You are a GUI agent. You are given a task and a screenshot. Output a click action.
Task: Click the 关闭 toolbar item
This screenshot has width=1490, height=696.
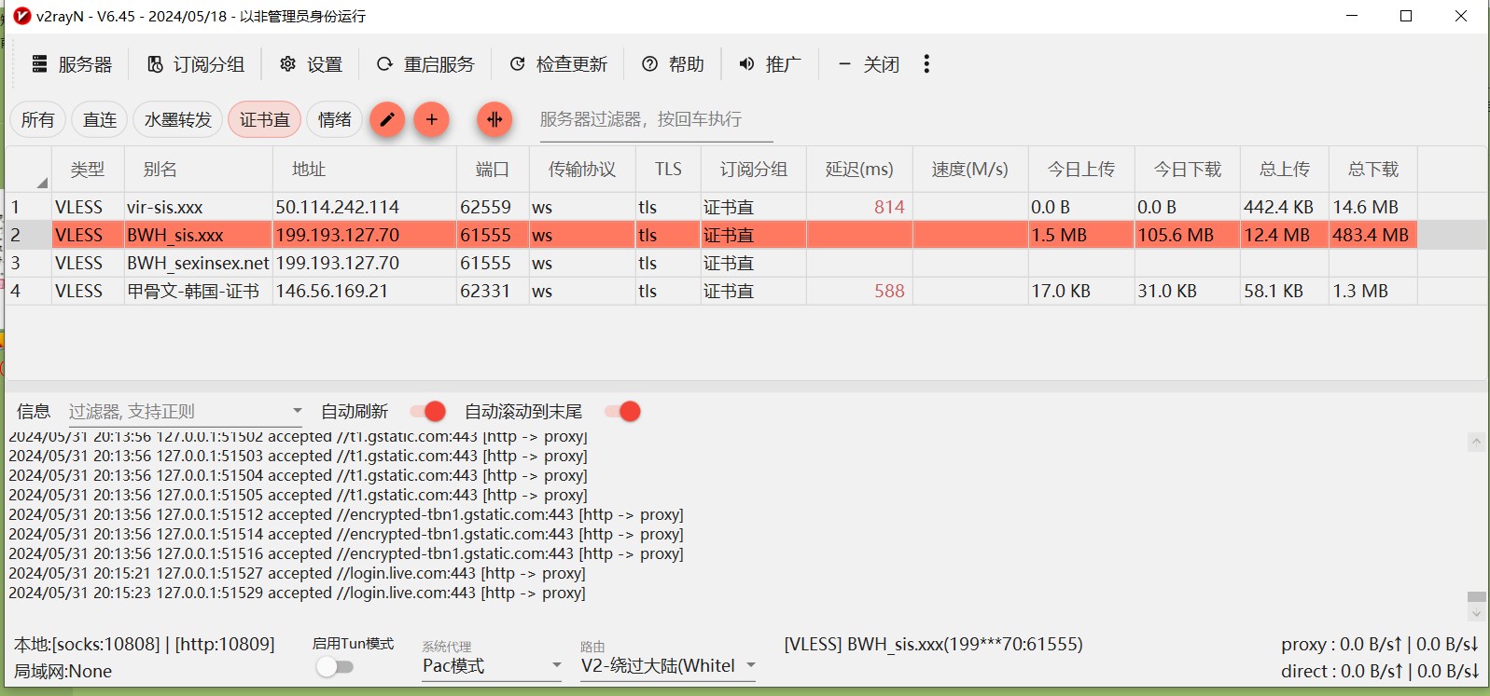coord(868,64)
